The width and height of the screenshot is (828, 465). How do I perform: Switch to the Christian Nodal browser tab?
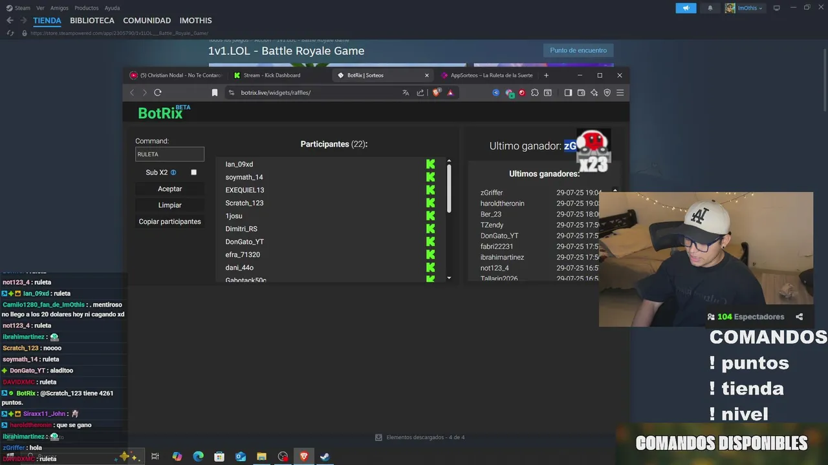[x=175, y=75]
